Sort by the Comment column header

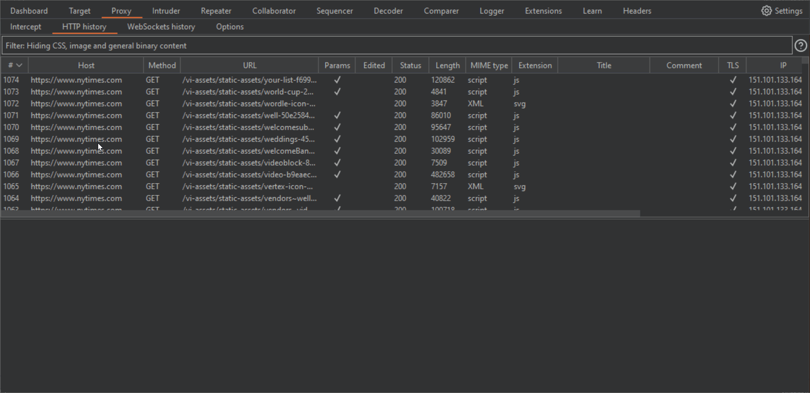684,65
